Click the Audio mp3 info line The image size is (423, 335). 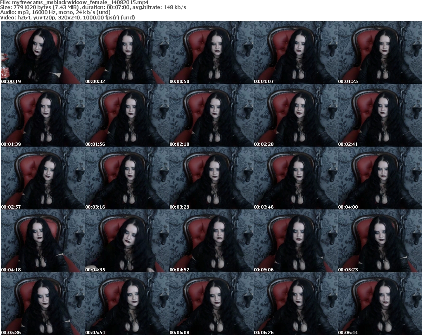point(55,12)
